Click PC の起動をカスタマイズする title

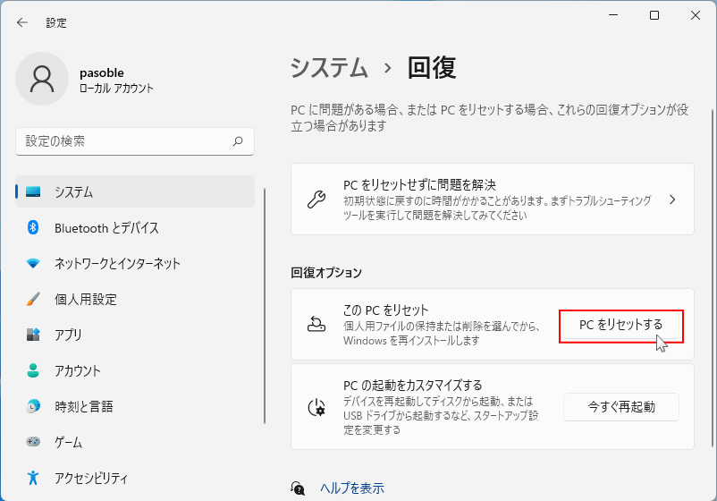point(413,386)
